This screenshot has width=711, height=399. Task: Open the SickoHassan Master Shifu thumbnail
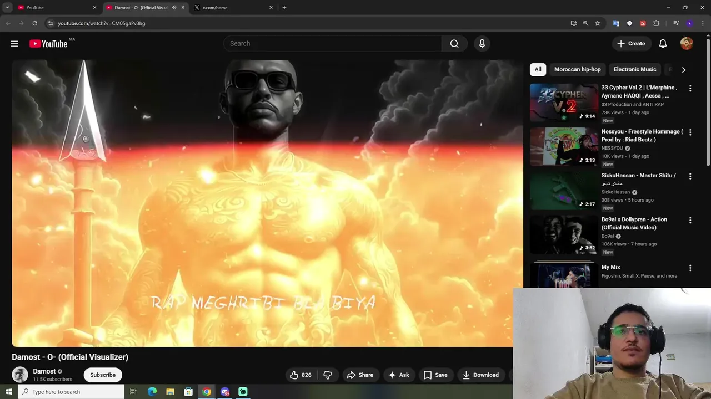[x=564, y=190]
